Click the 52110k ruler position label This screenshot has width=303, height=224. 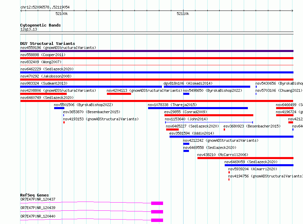point(183,14)
